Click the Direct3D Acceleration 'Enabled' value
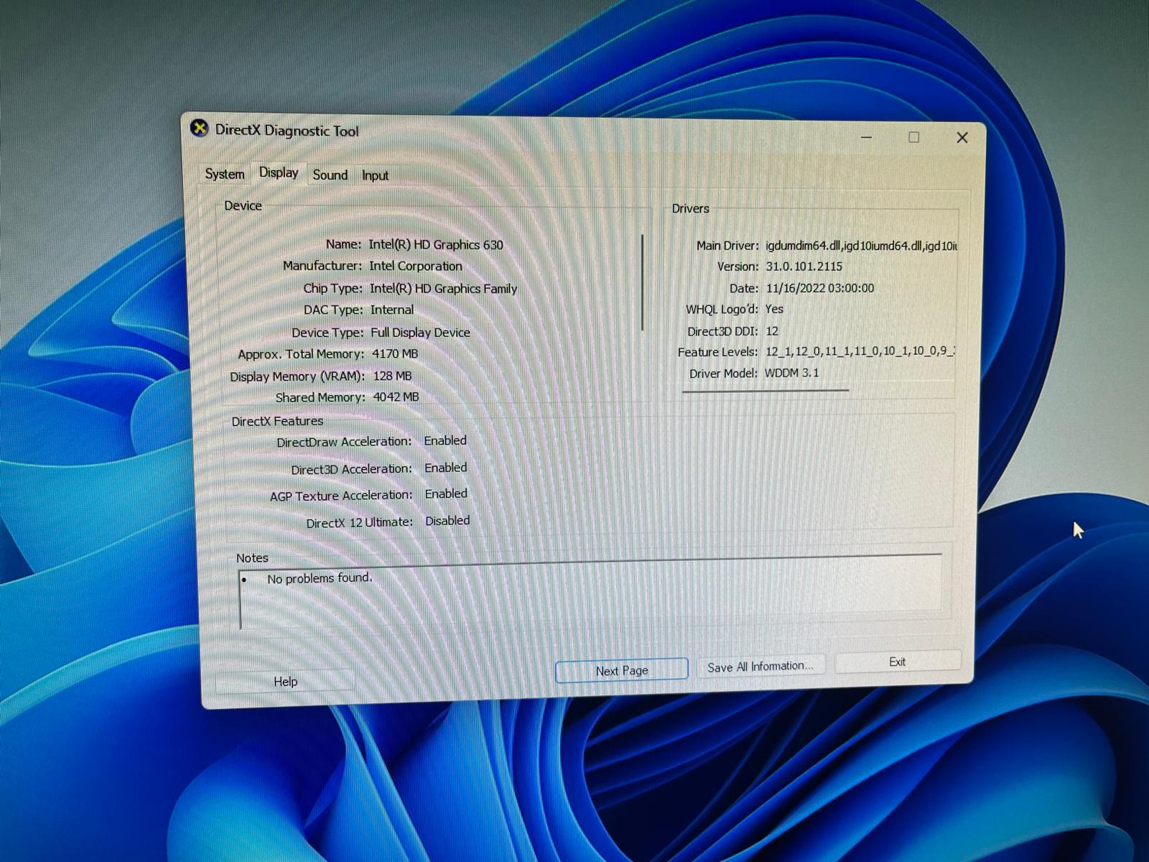The width and height of the screenshot is (1149, 862). click(445, 468)
